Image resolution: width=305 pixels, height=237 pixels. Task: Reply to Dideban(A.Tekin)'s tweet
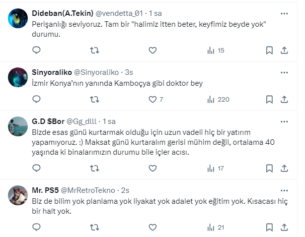click(x=36, y=50)
